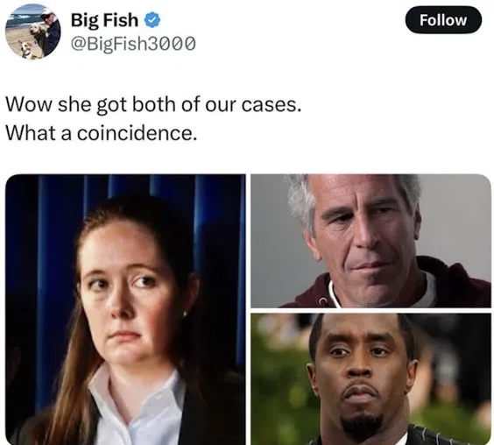Open Big Fish's profile avatar

[32, 32]
